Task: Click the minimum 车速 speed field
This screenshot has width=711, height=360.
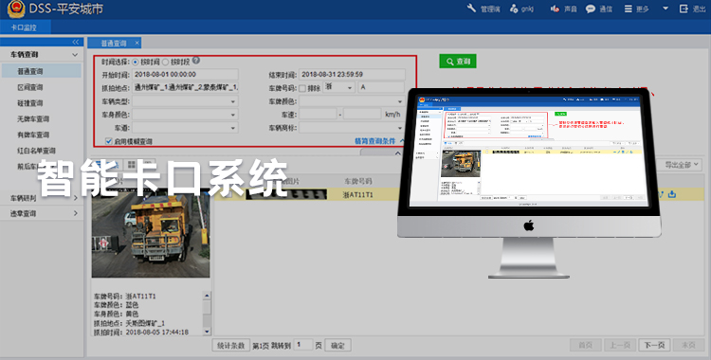Action: [x=318, y=115]
